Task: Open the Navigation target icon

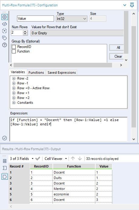Action: tap(5, 31)
